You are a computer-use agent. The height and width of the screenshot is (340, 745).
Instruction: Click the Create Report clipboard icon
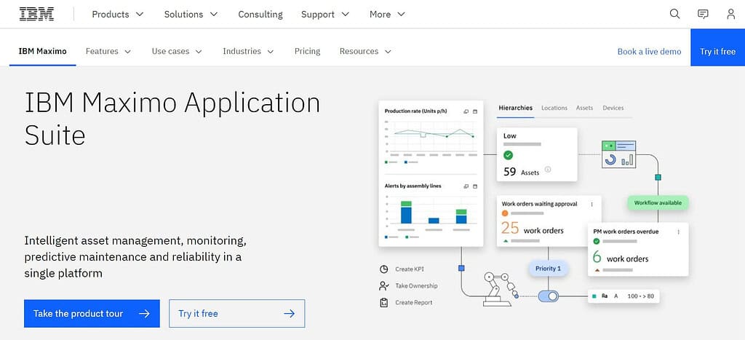point(384,302)
